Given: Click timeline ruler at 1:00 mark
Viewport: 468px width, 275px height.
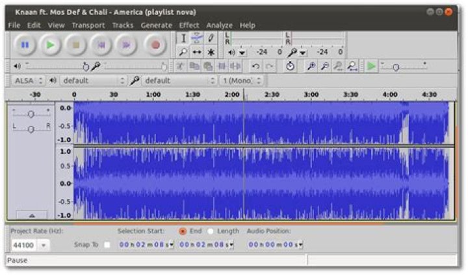Looking at the screenshot, I should coord(153,95).
